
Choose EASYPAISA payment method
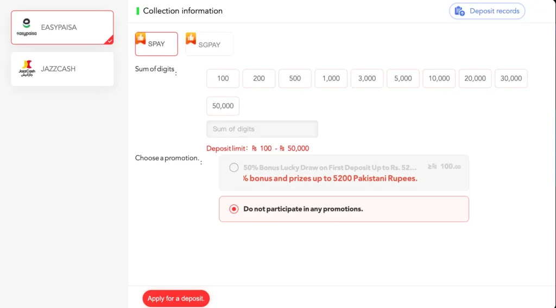point(62,27)
